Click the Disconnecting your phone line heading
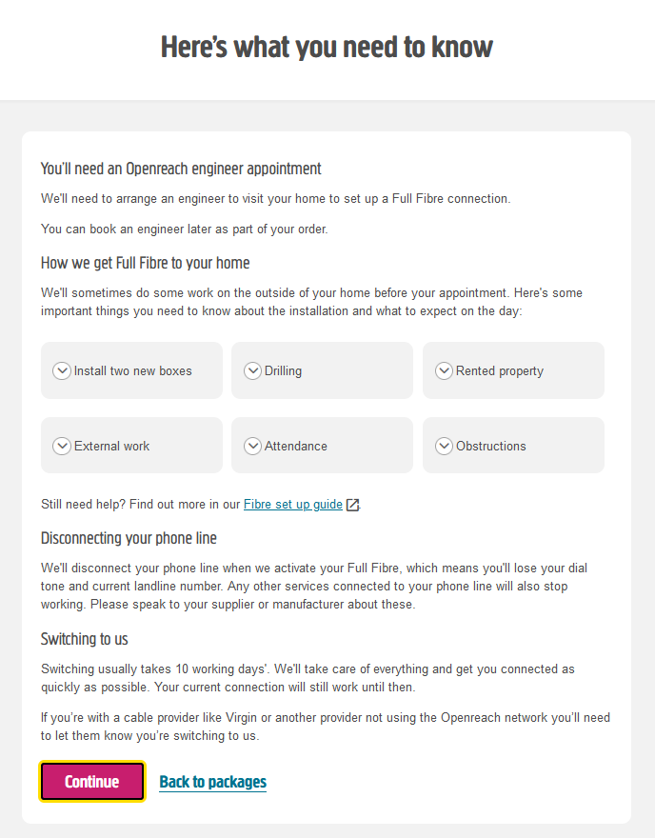The image size is (655, 838). pyautogui.click(x=129, y=538)
